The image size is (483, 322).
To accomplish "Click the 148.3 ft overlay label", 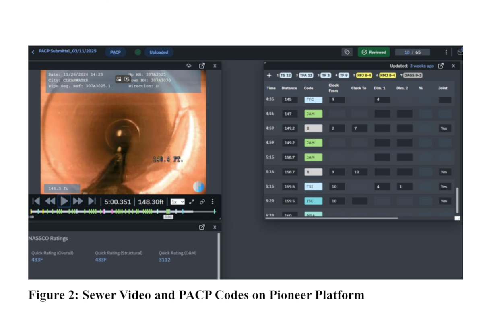I will coord(62,188).
